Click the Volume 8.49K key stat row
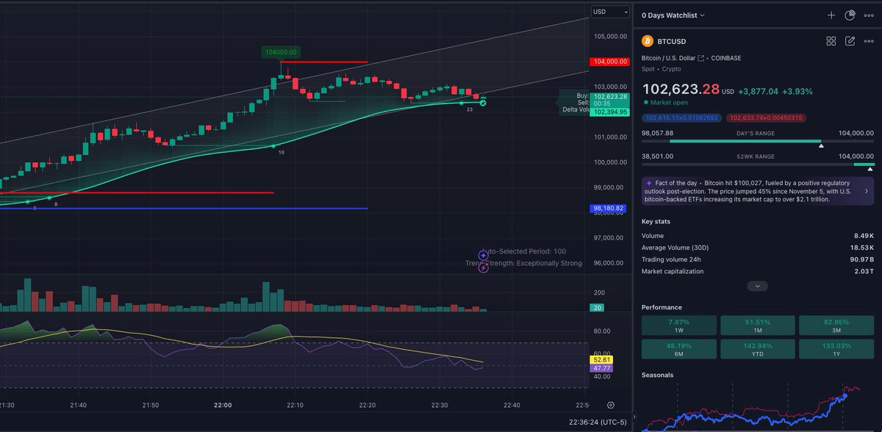The image size is (882, 432). tap(757, 236)
